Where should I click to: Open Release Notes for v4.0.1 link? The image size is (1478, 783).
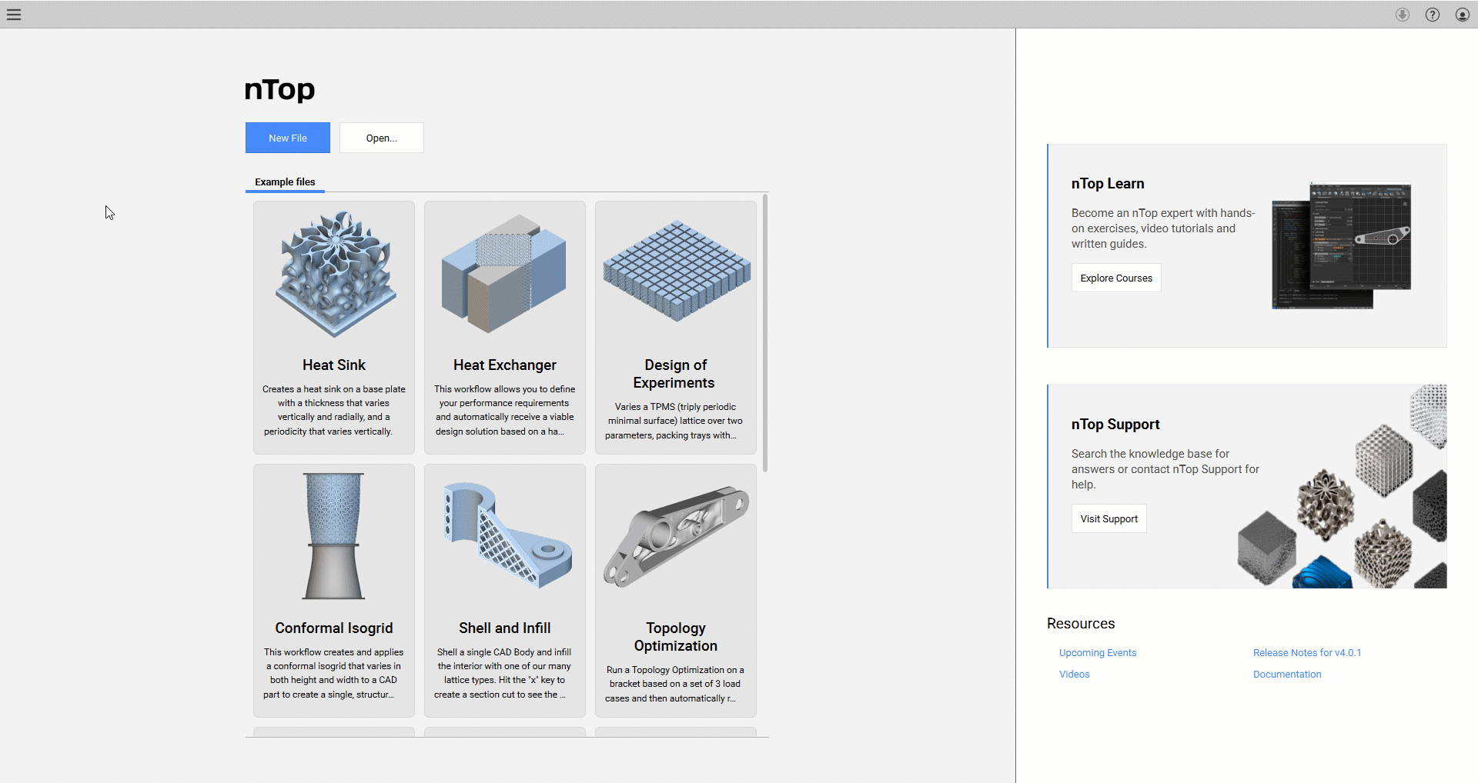click(1307, 653)
